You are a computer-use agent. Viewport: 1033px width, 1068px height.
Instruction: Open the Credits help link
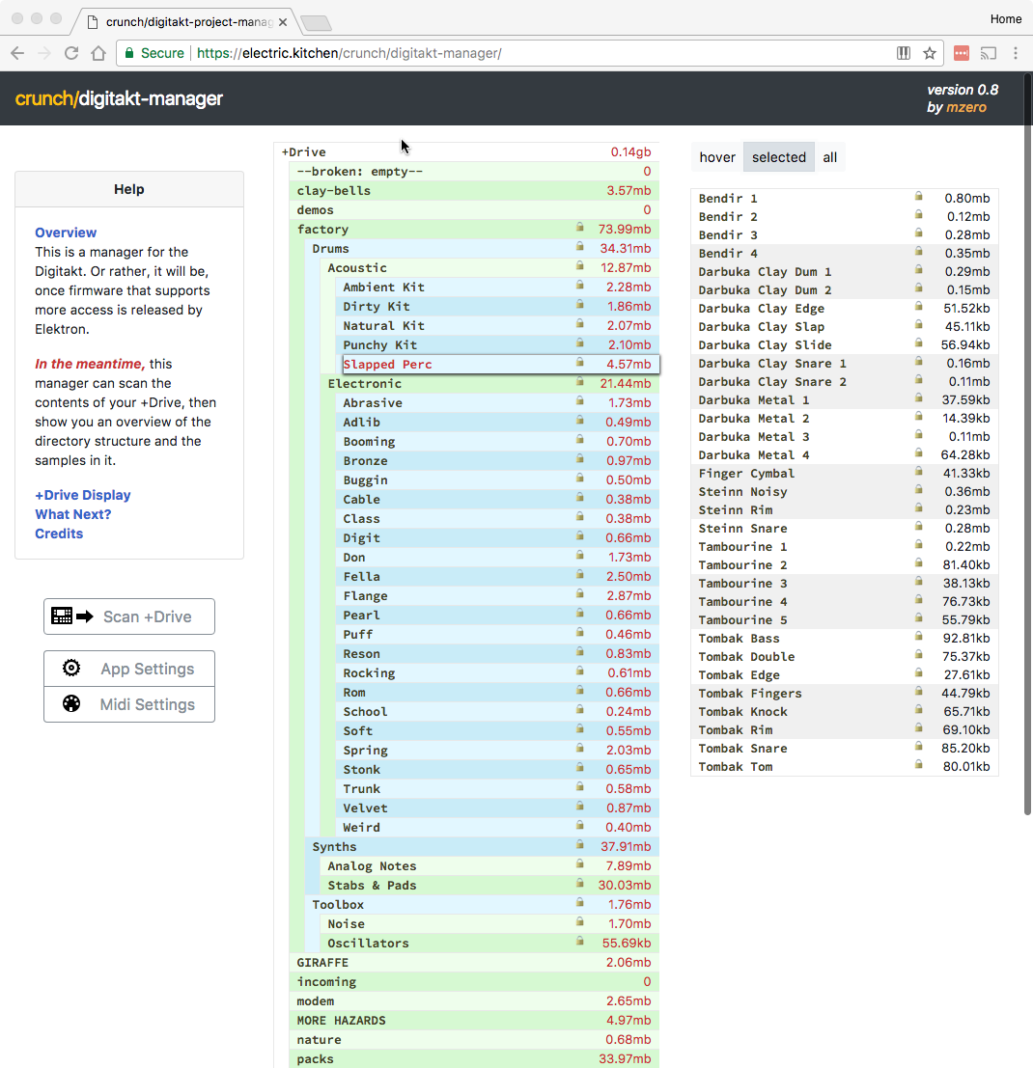[x=59, y=534]
